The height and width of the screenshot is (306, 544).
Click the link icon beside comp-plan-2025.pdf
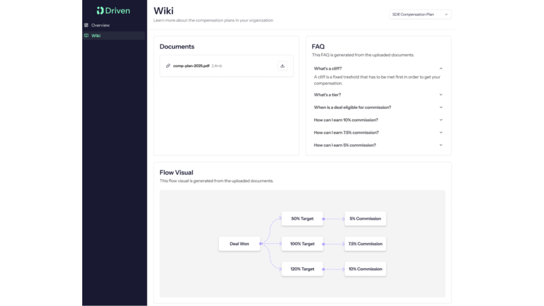(x=168, y=66)
